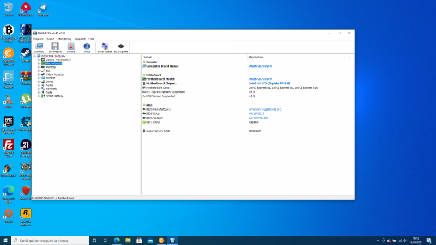Open the Monitoring menu
Viewport: 436px width, 245px height.
pos(64,39)
